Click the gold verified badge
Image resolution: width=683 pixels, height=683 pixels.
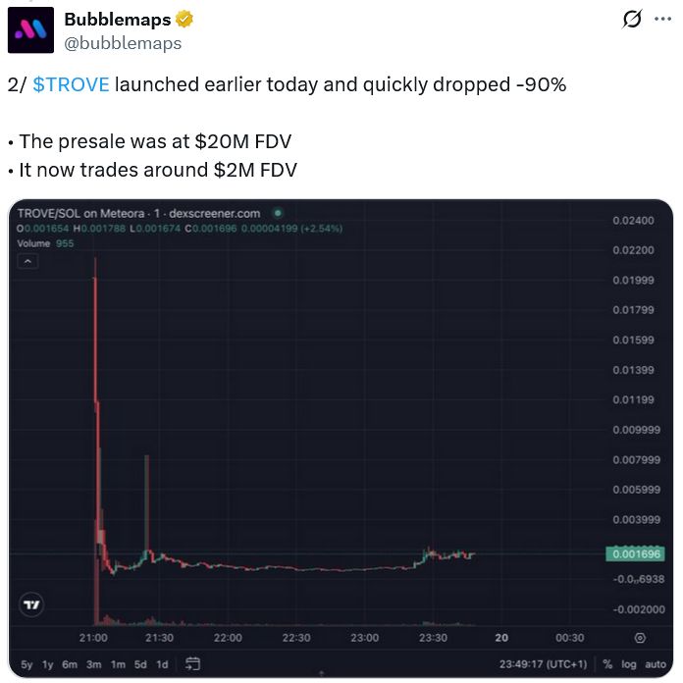[x=183, y=20]
